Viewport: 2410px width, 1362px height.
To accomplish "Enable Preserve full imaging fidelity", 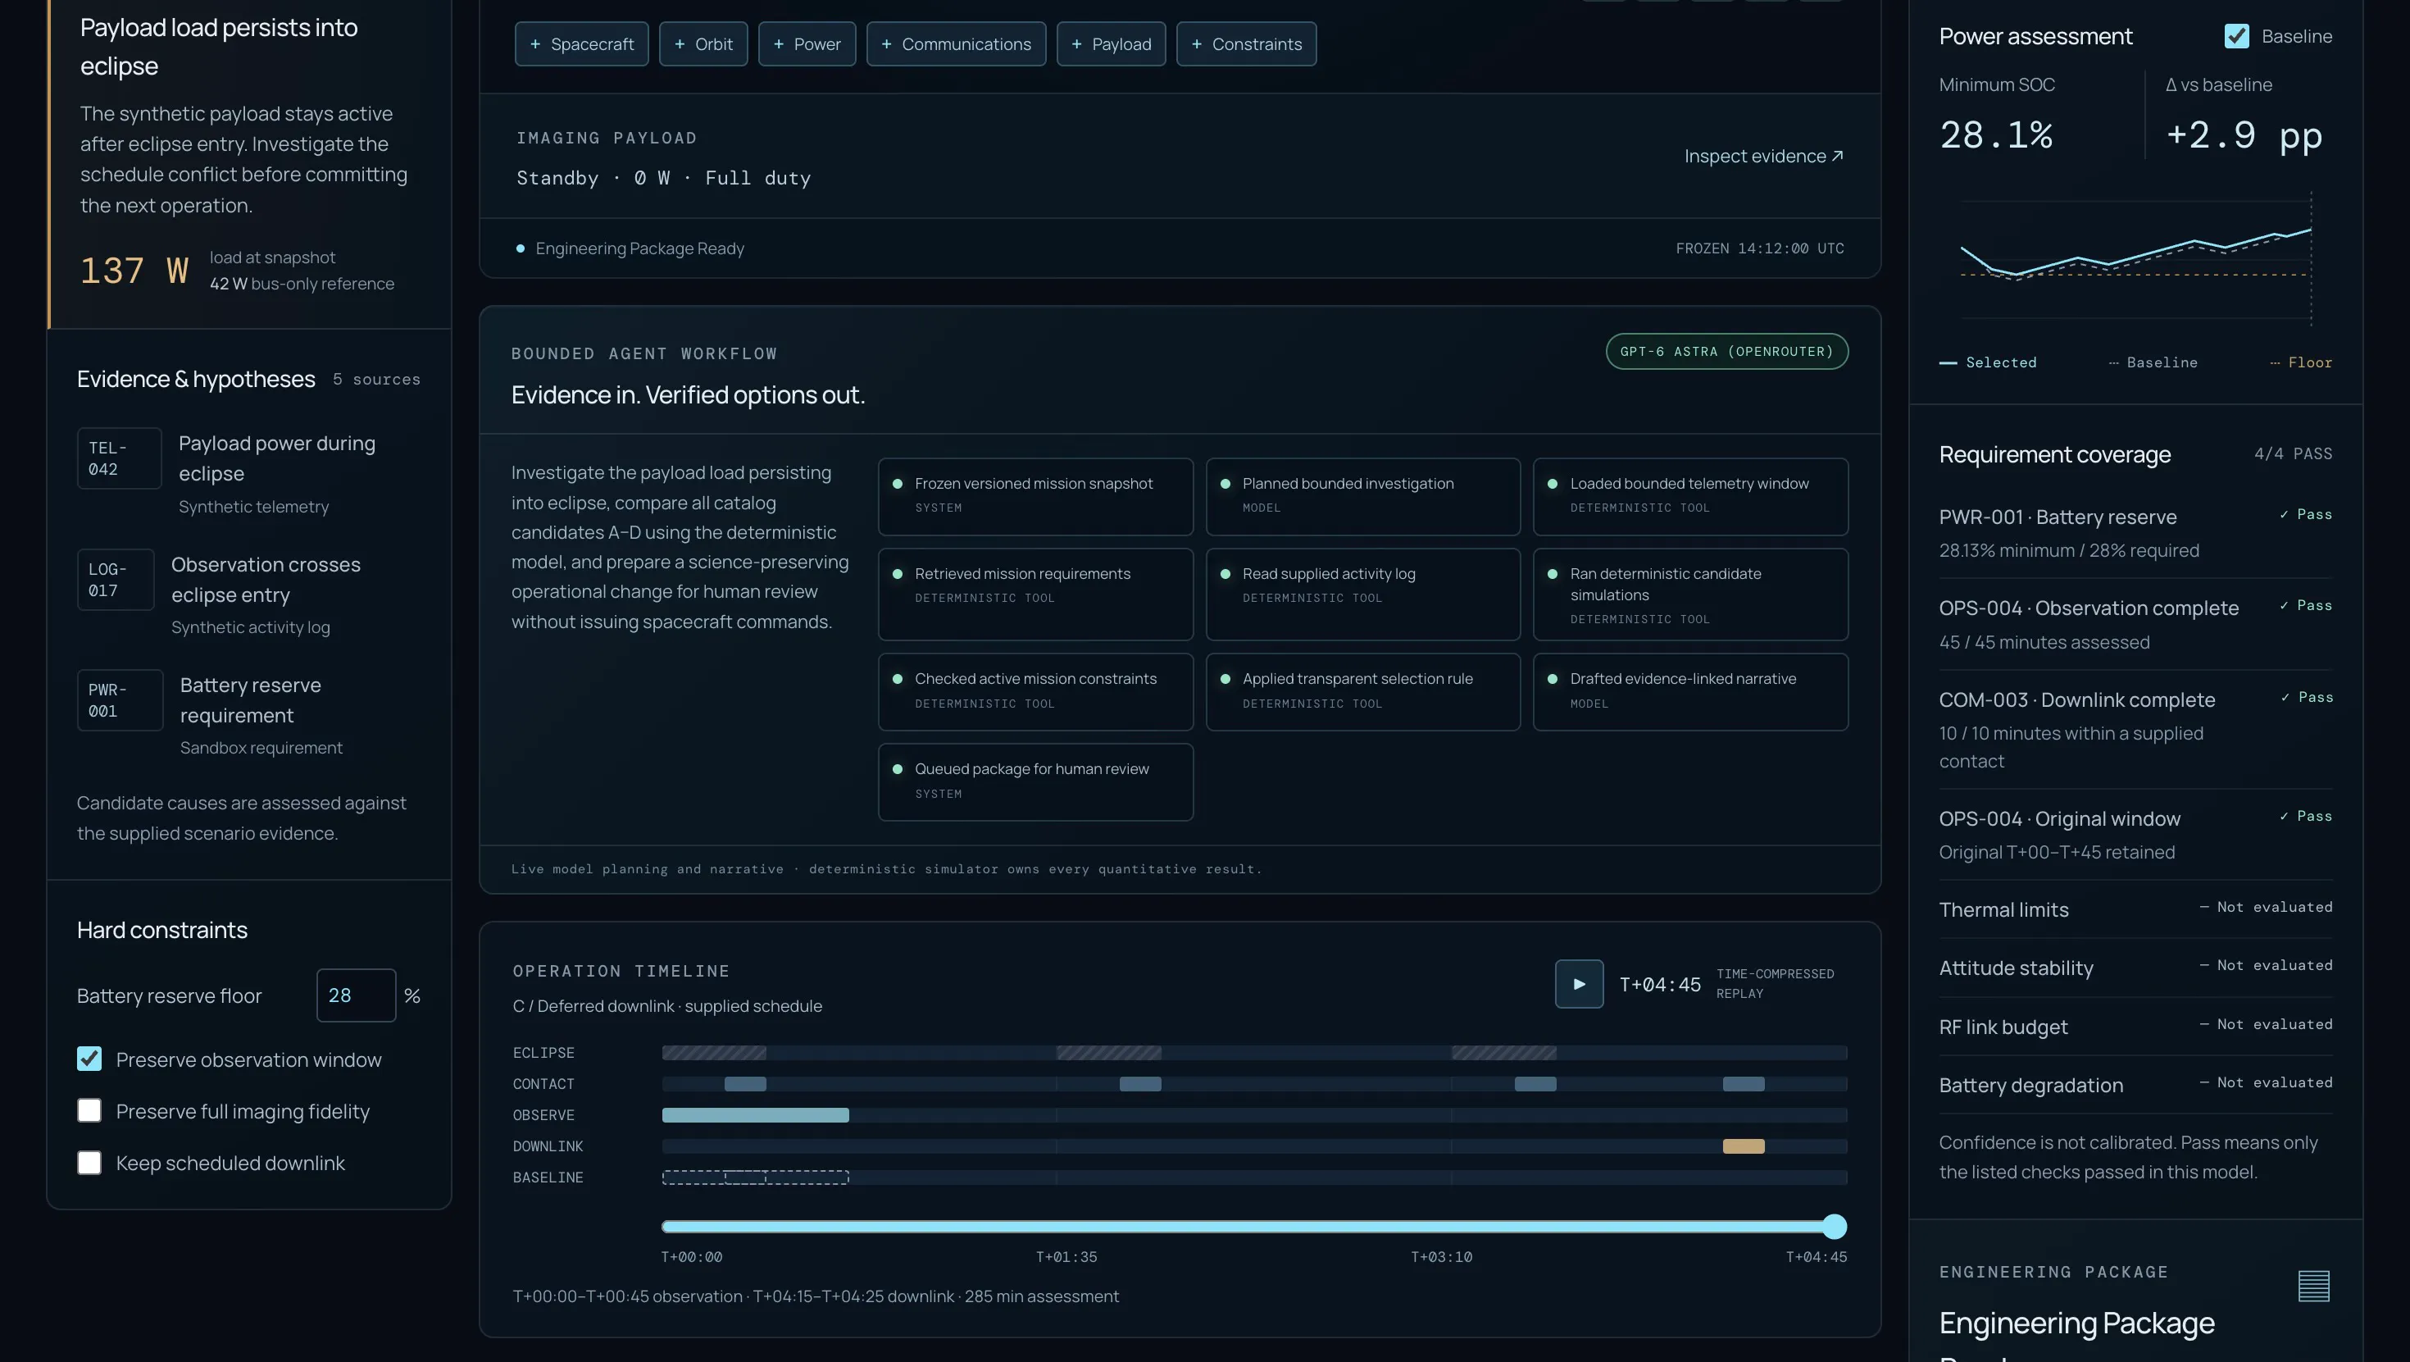I will click(89, 1110).
